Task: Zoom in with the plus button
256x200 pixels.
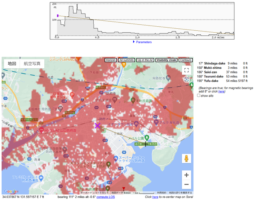Action: point(186,175)
